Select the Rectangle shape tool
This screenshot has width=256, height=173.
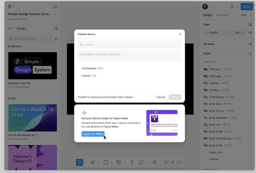tap(106, 162)
